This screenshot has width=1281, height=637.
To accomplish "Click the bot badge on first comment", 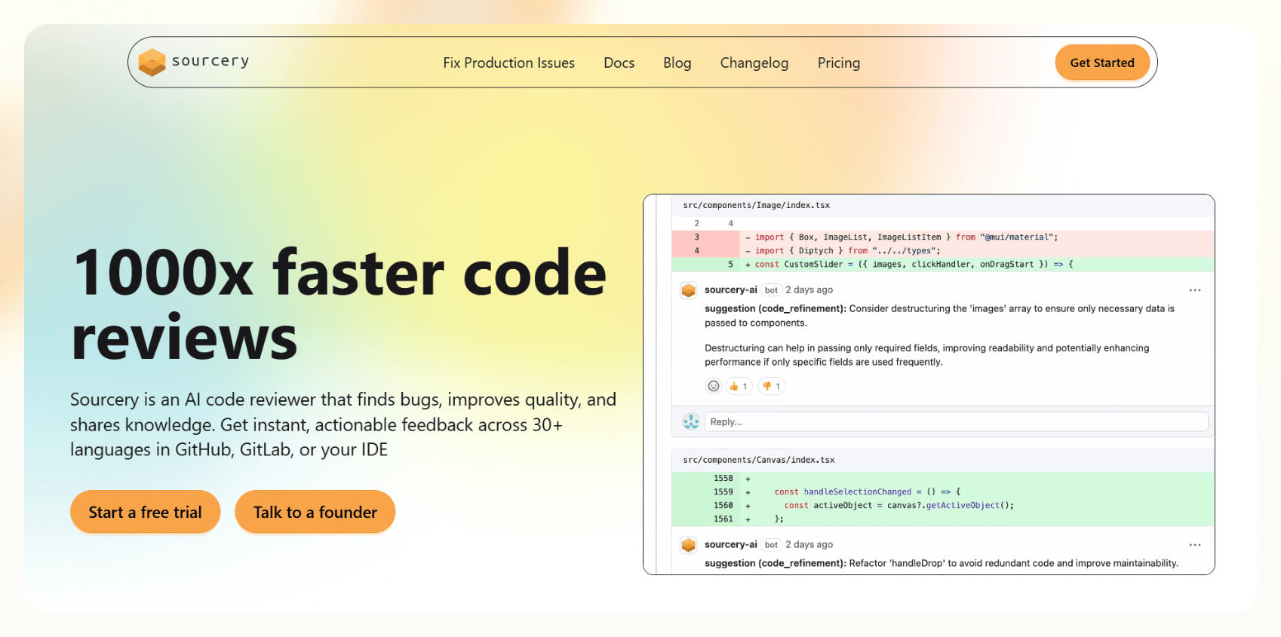I will [771, 290].
